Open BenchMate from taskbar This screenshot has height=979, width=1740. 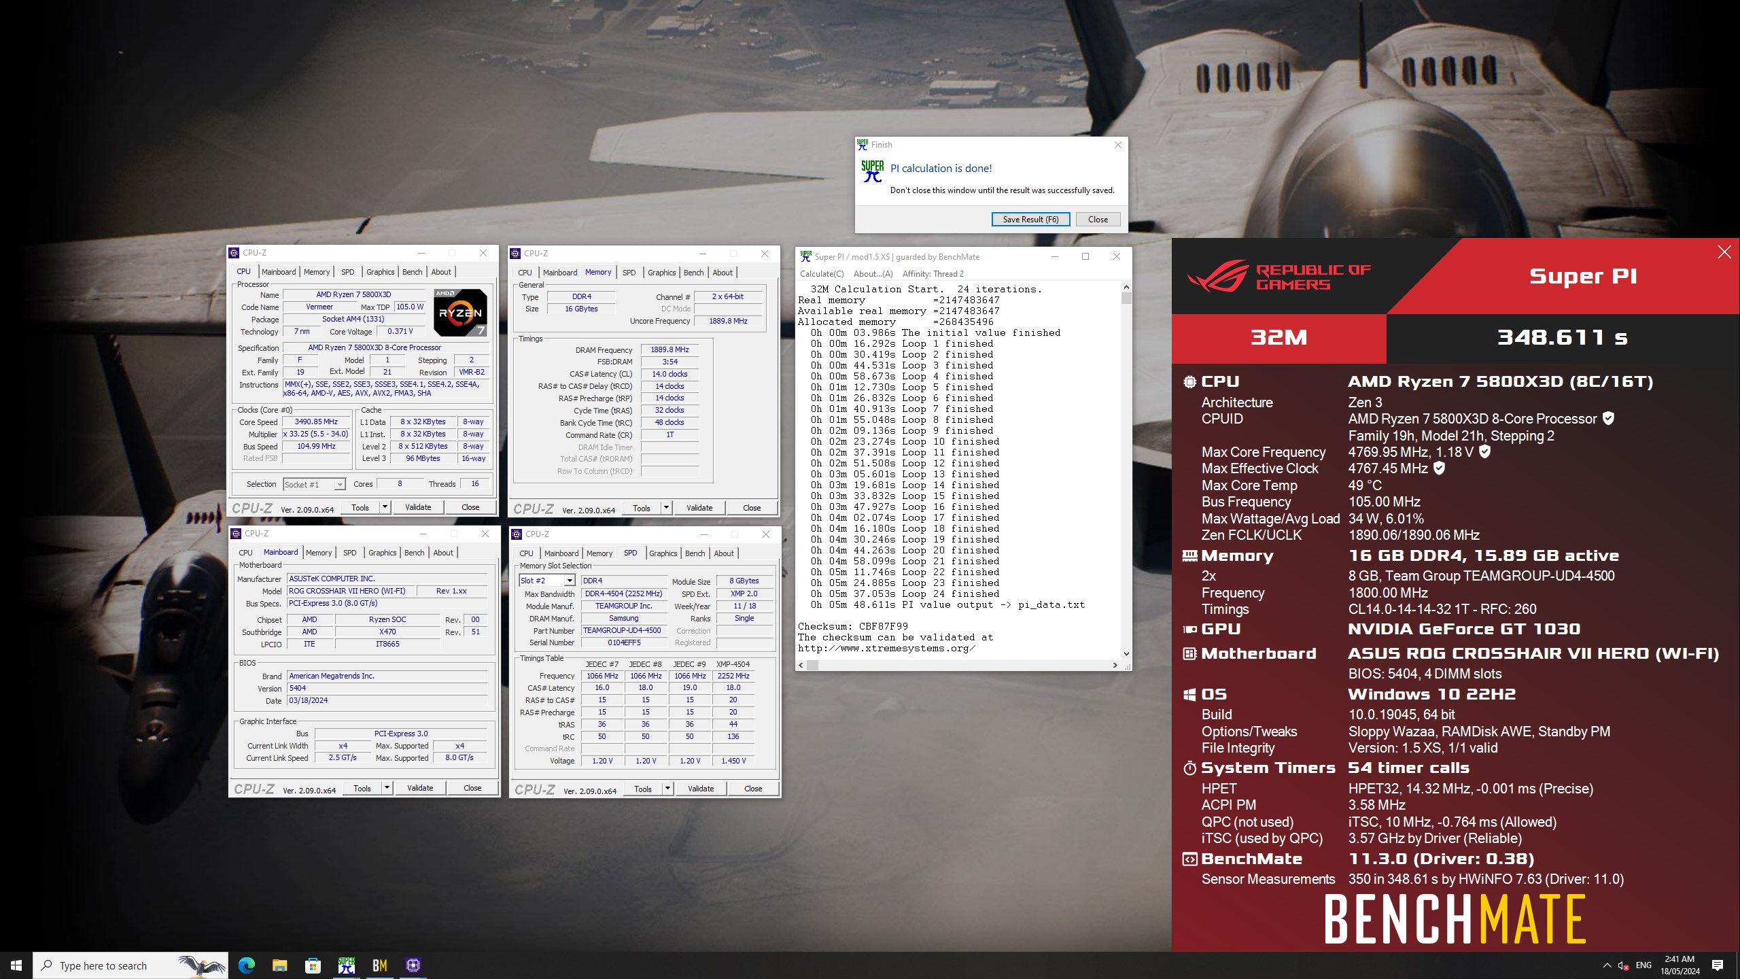(380, 965)
